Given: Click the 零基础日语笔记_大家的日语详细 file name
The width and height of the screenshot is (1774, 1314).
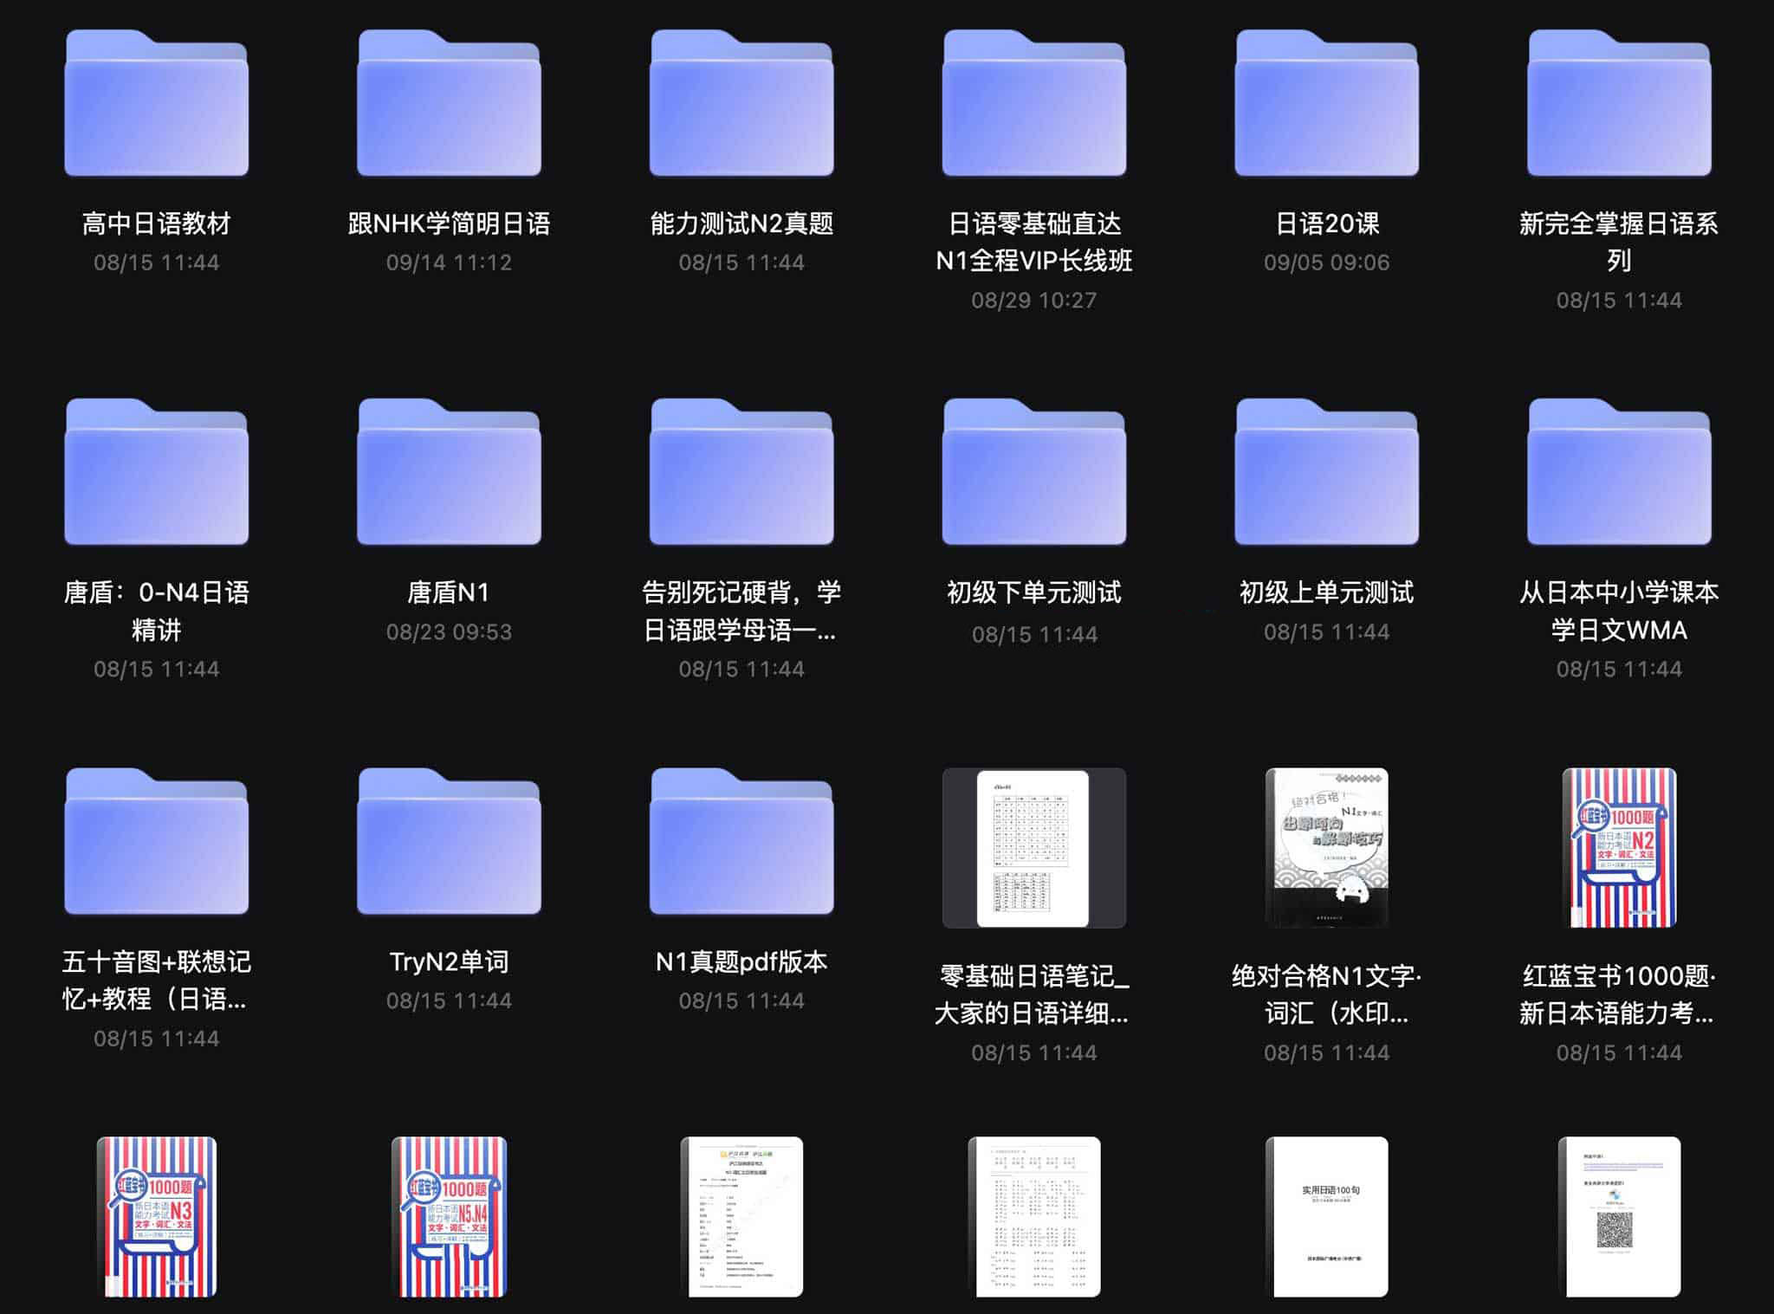Looking at the screenshot, I should [x=1034, y=995].
